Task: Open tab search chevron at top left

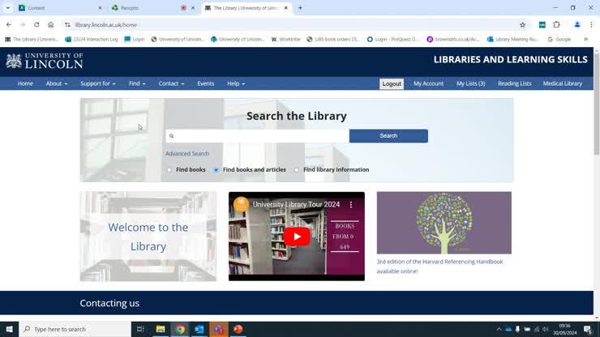Action: [x=7, y=7]
